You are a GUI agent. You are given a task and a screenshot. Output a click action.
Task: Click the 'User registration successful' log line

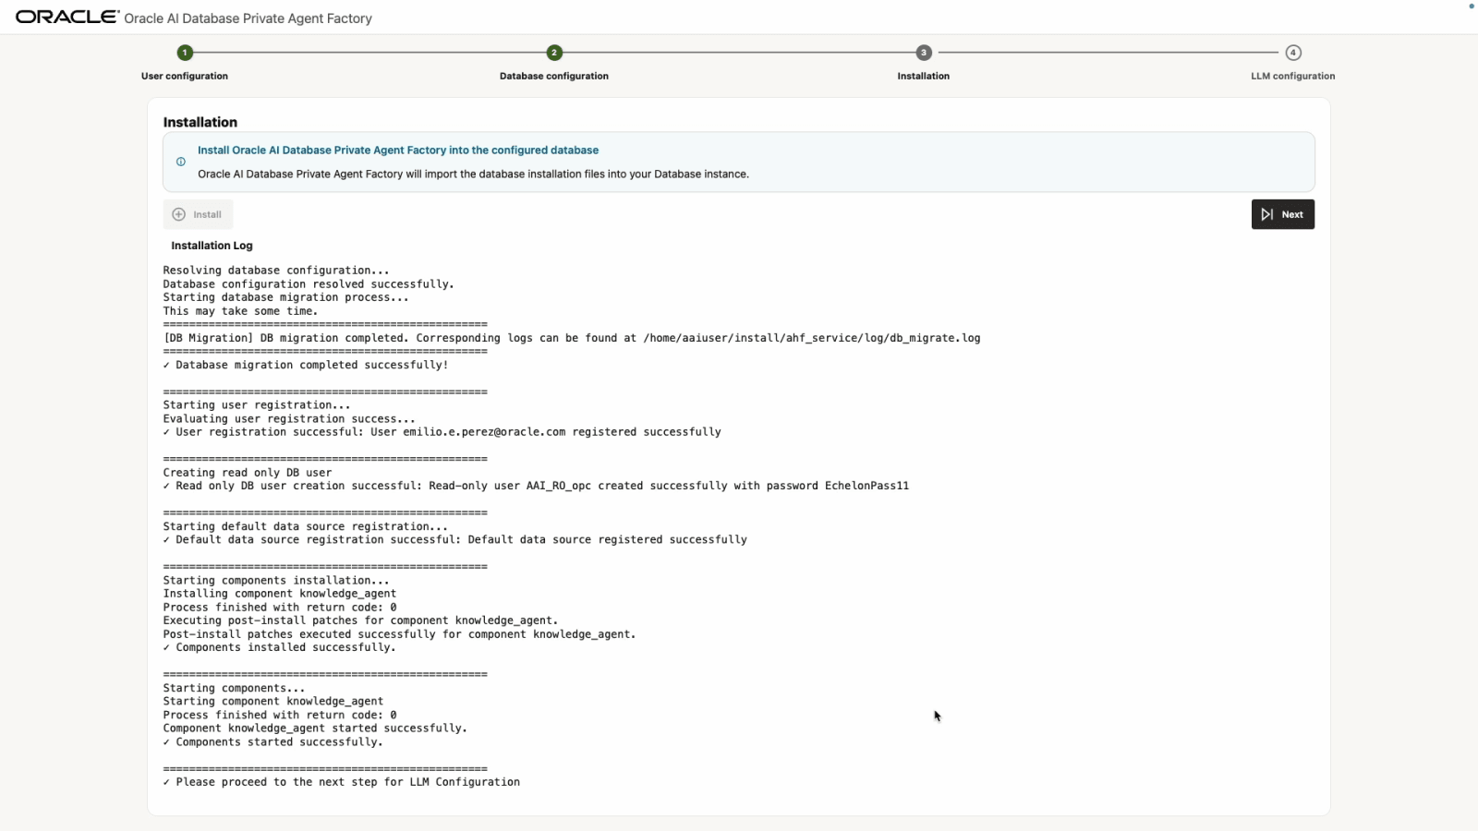tap(442, 432)
